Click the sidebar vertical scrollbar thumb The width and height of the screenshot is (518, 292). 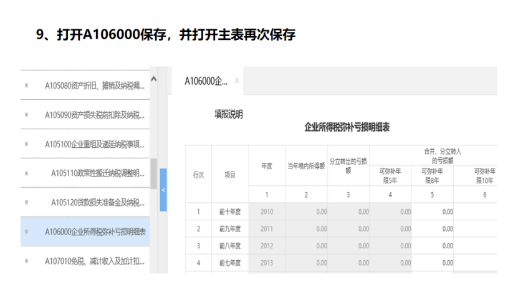154,173
